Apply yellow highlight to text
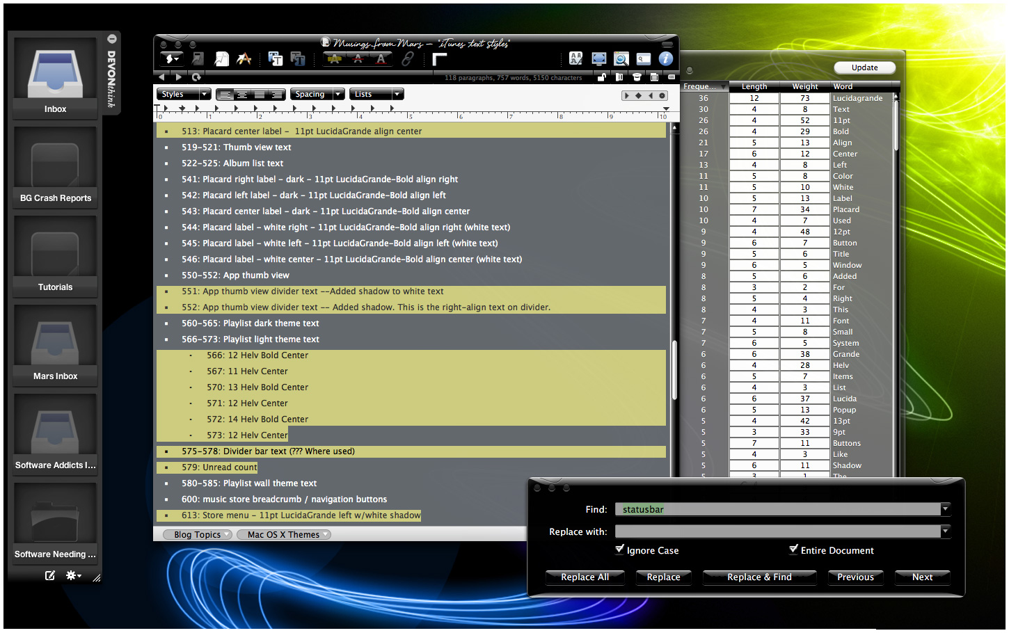 coord(335,59)
